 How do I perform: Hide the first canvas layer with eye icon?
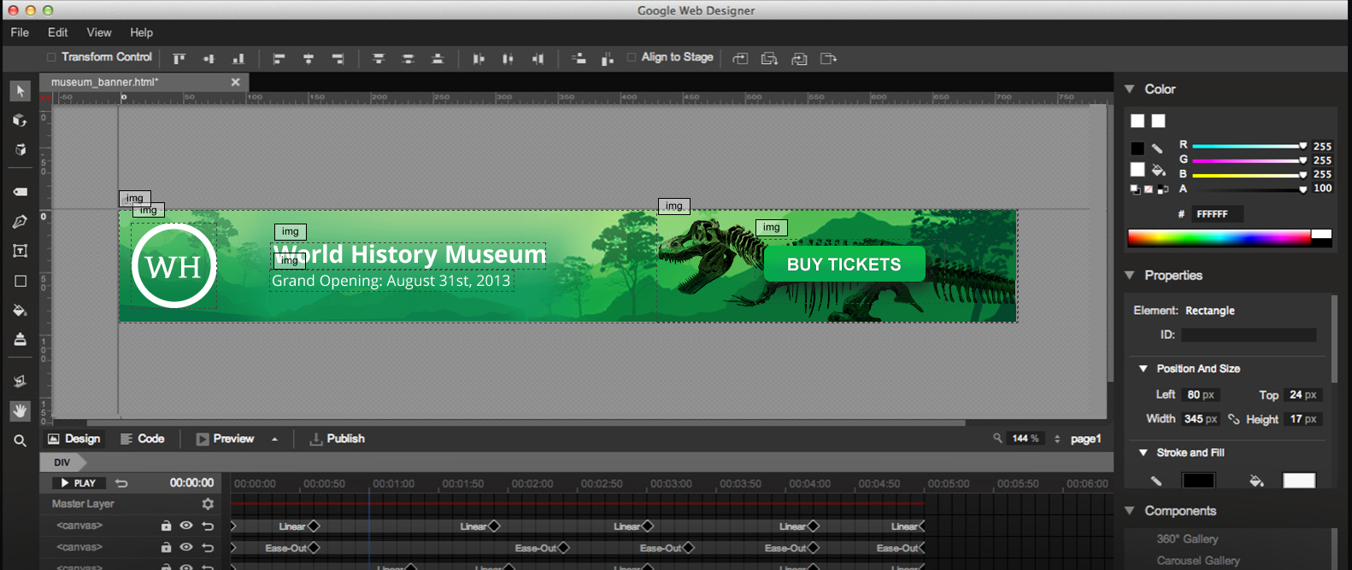pyautogui.click(x=186, y=526)
